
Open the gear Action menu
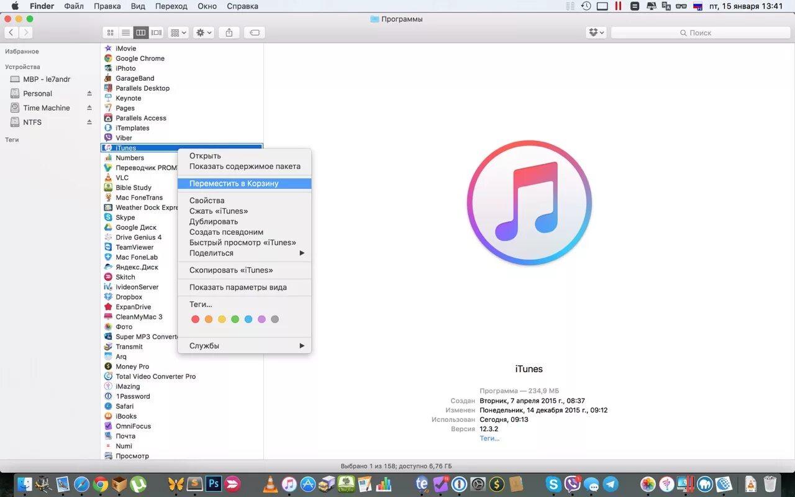(204, 32)
